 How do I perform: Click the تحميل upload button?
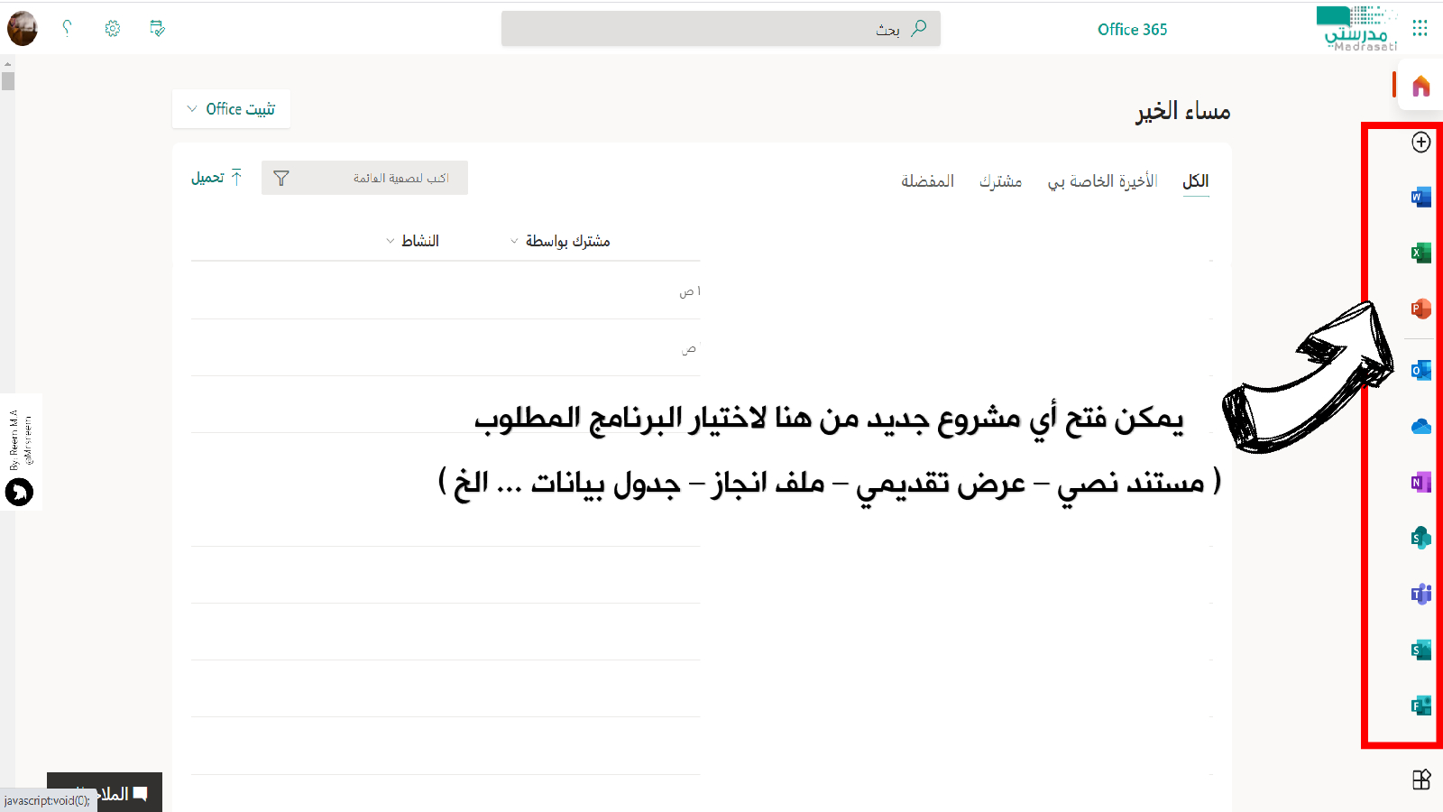[216, 178]
